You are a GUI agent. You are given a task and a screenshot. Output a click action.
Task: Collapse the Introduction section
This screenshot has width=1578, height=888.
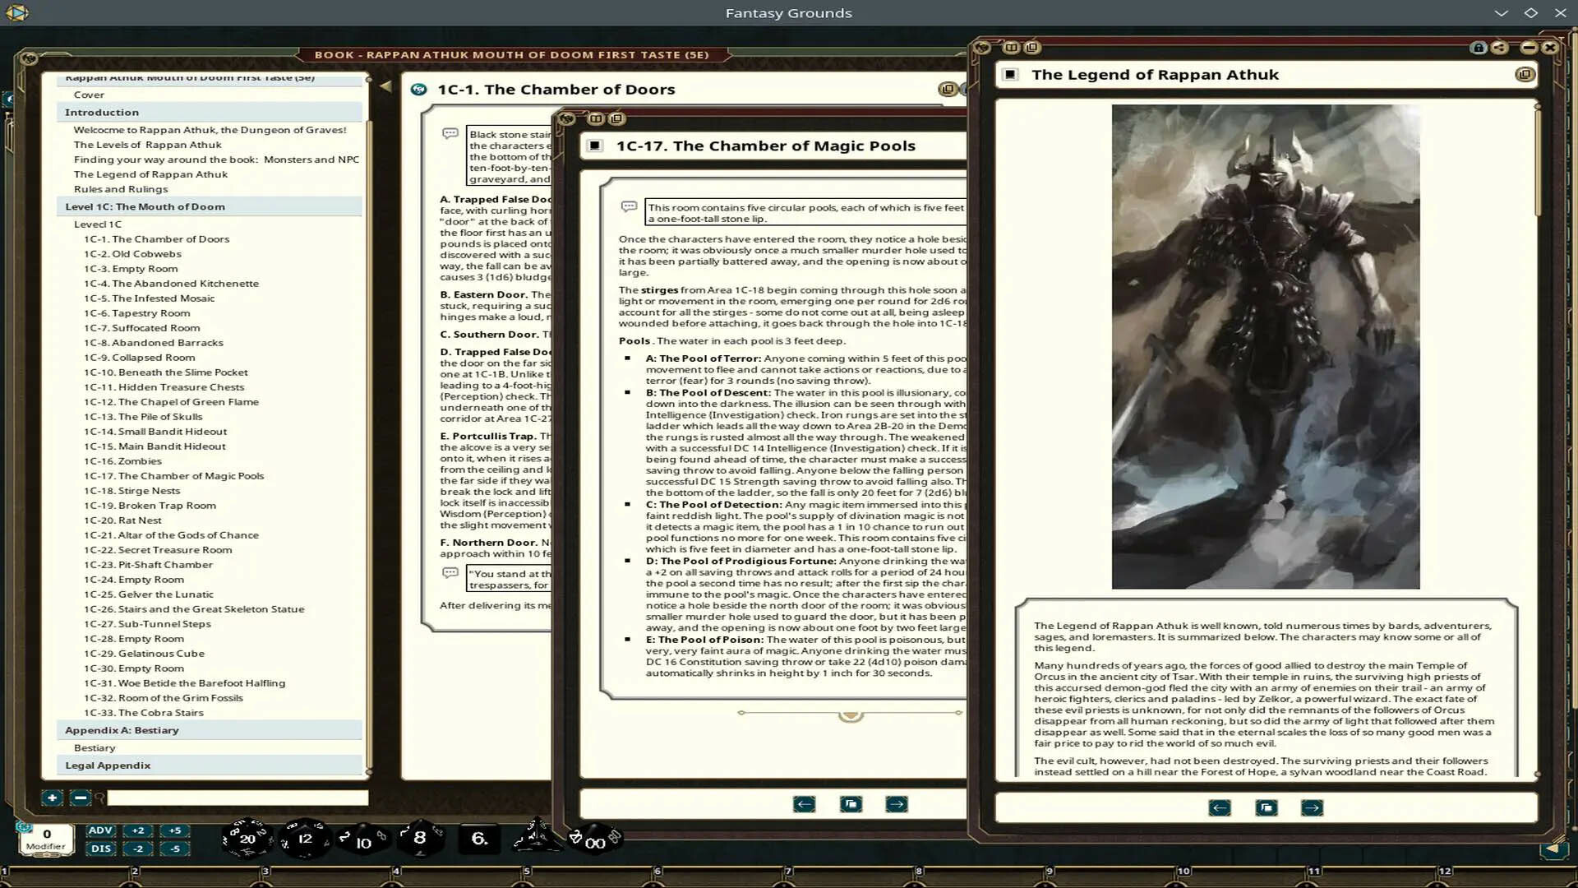[x=102, y=112]
